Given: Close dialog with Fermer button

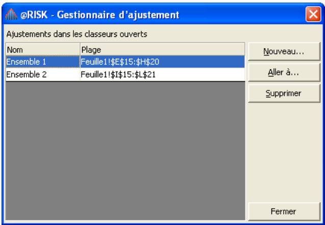Looking at the screenshot, I should [x=284, y=212].
